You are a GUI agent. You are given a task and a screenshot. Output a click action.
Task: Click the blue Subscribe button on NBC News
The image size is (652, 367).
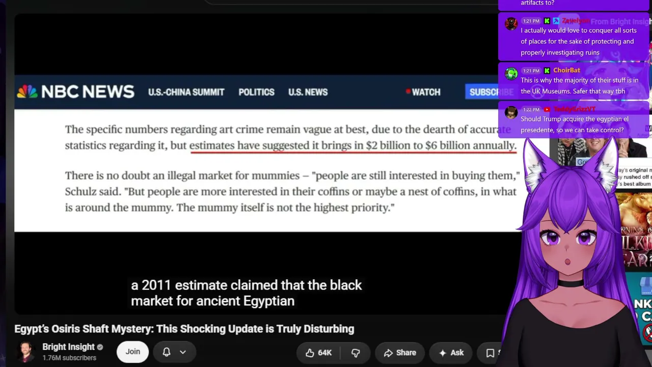[x=491, y=92]
